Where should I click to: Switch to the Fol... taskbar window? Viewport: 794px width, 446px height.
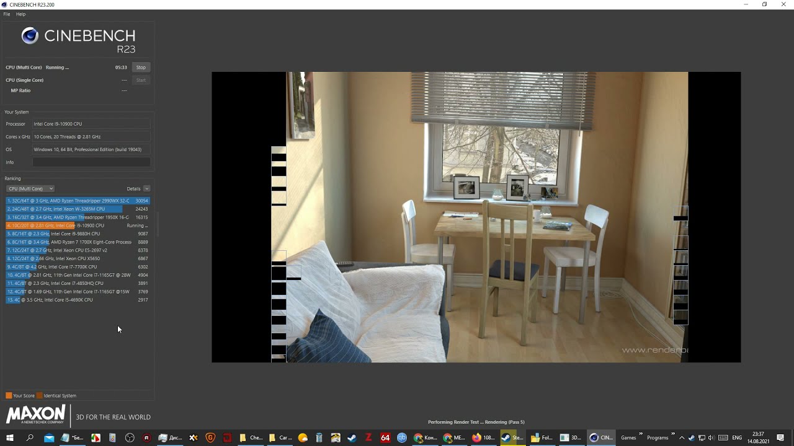[x=542, y=438]
